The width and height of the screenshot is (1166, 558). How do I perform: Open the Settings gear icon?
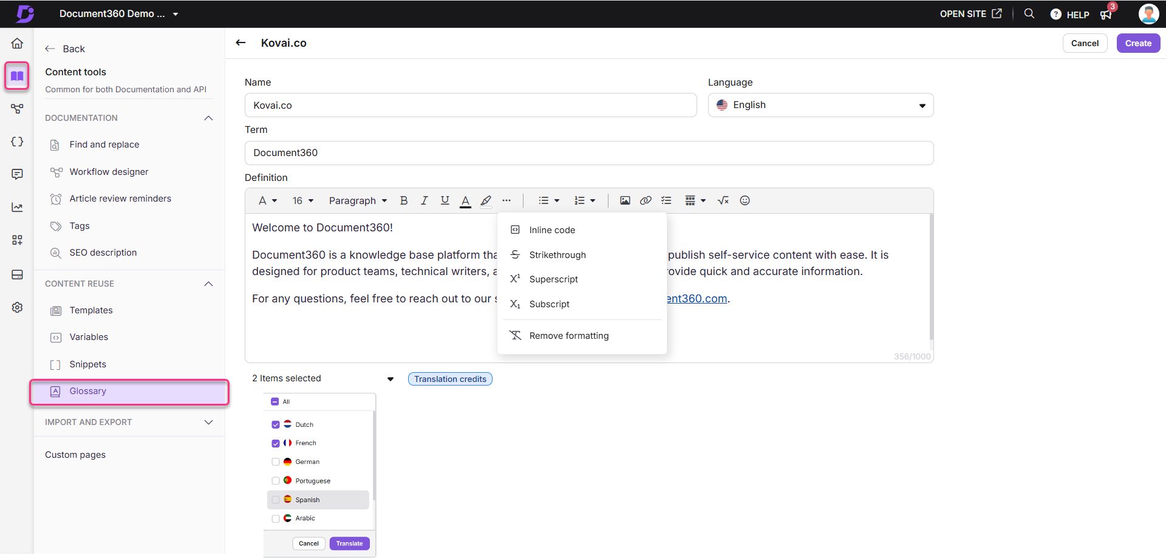(17, 307)
